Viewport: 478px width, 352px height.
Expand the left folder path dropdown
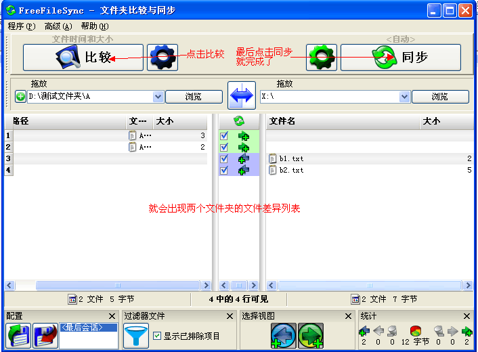[158, 97]
